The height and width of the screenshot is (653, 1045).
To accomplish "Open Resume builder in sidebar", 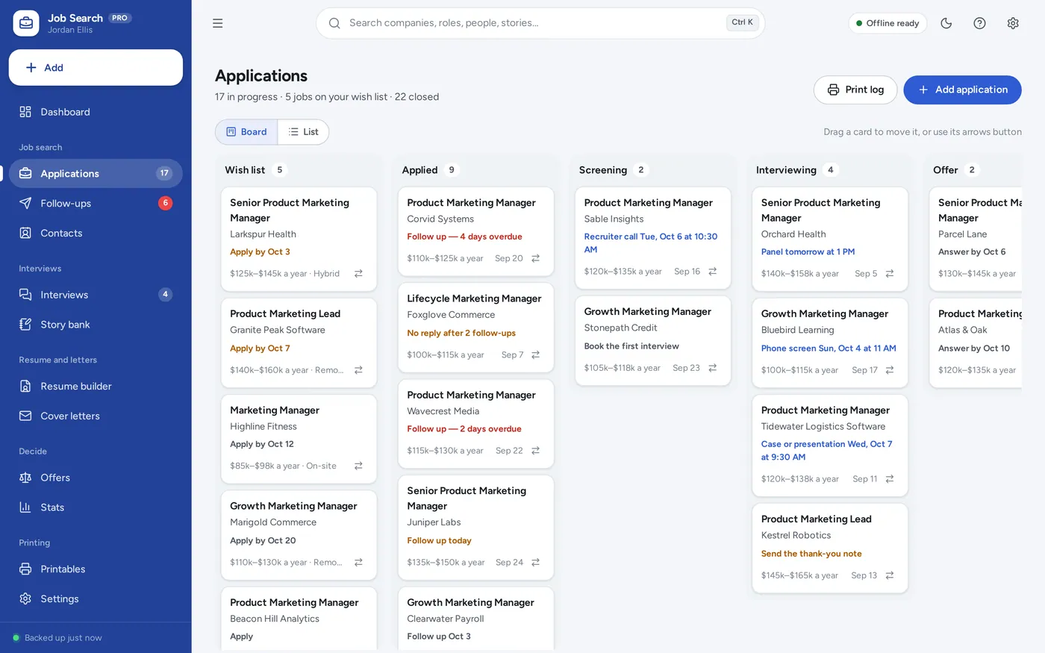I will (x=96, y=386).
